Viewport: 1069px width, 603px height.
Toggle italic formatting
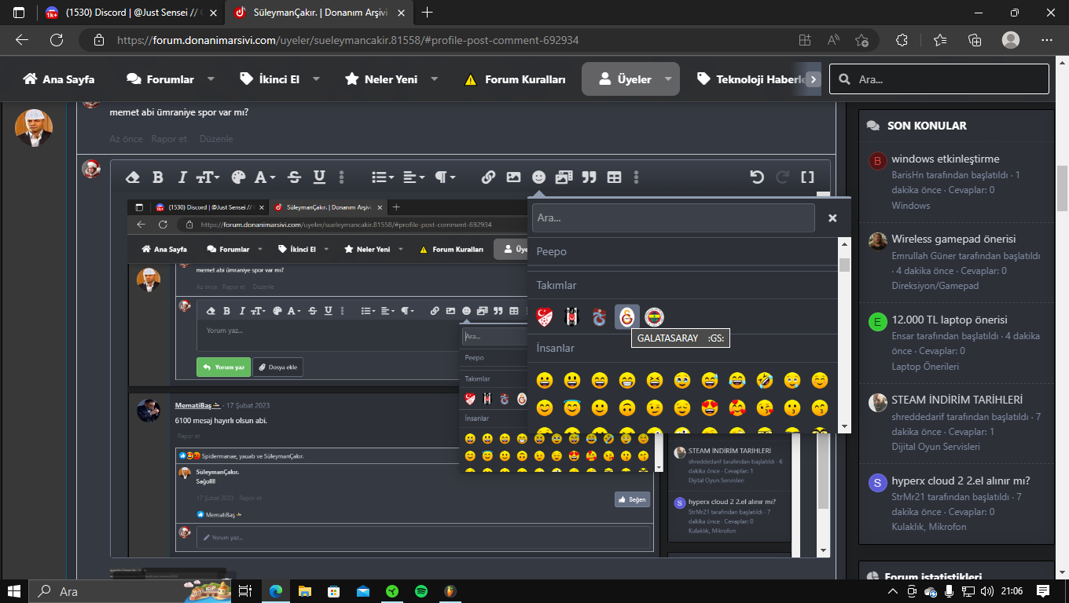pos(182,177)
